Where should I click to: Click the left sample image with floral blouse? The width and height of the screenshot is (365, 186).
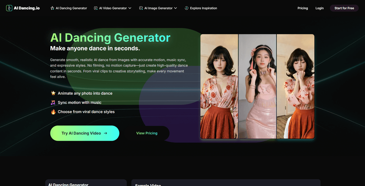click(x=219, y=86)
